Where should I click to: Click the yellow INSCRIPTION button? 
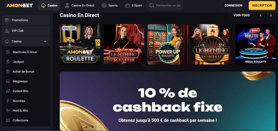pyautogui.click(x=262, y=5)
